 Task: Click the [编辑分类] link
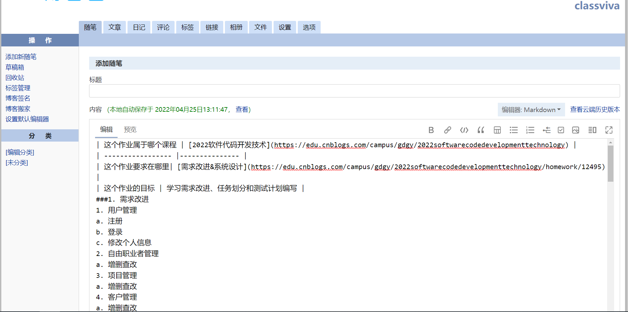(20, 152)
